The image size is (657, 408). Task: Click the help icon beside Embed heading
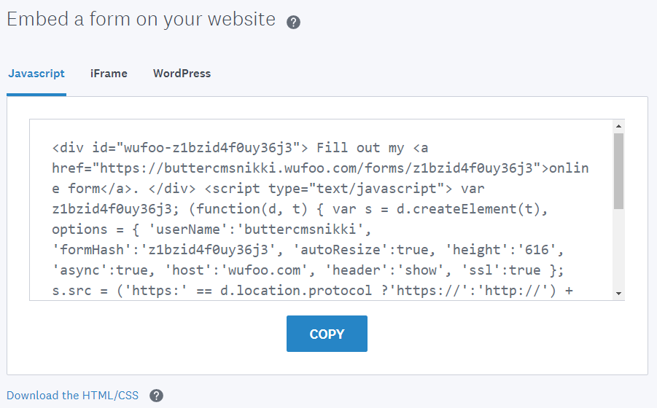click(x=293, y=22)
